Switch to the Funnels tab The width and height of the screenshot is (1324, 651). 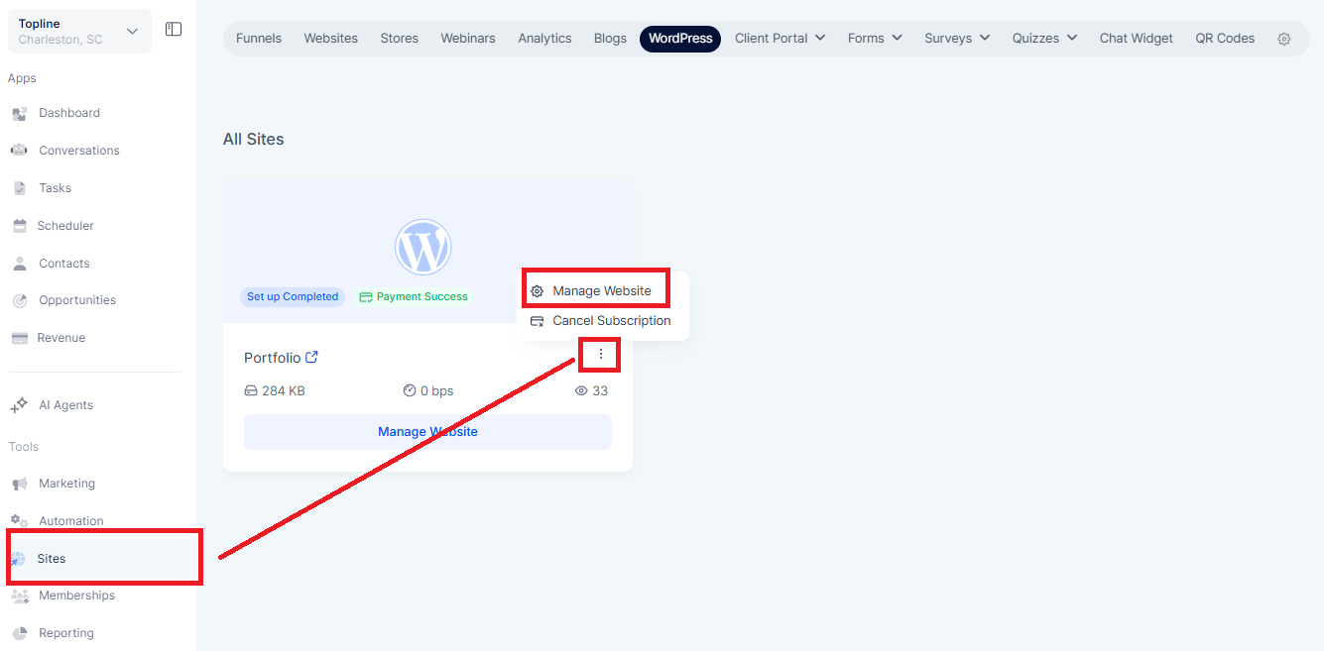259,39
